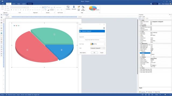Screen dimensions: 172x96
Task: Switch to the Preview ribbon tab
Action: click(x=30, y=4)
